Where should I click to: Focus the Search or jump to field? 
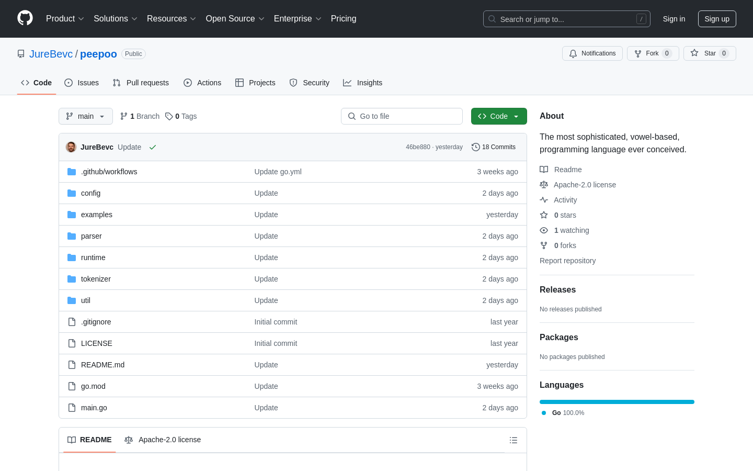[x=567, y=19]
